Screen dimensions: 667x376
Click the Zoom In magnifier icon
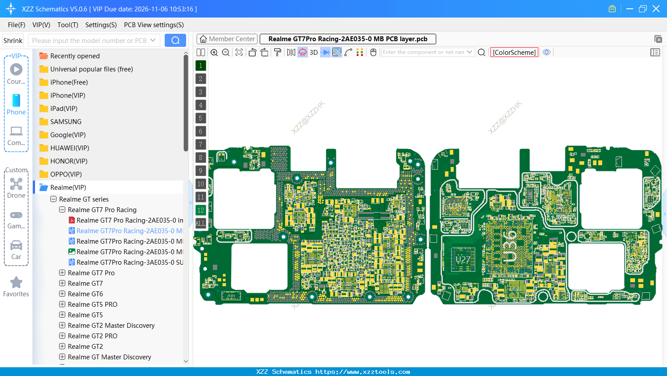click(214, 52)
